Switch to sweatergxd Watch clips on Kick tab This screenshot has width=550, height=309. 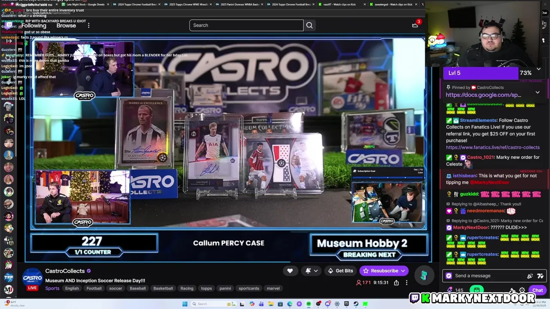(394, 4)
